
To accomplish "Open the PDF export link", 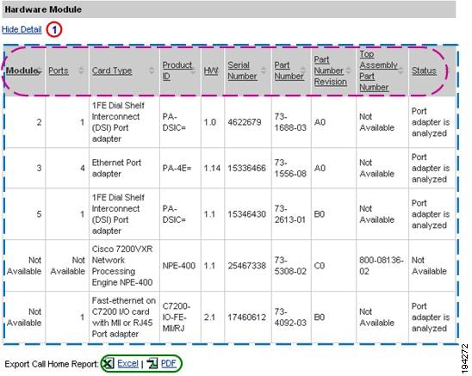I will (x=169, y=364).
